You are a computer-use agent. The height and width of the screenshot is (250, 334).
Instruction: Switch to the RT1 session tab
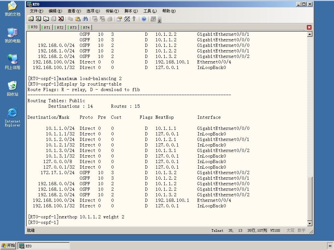[x=47, y=28]
